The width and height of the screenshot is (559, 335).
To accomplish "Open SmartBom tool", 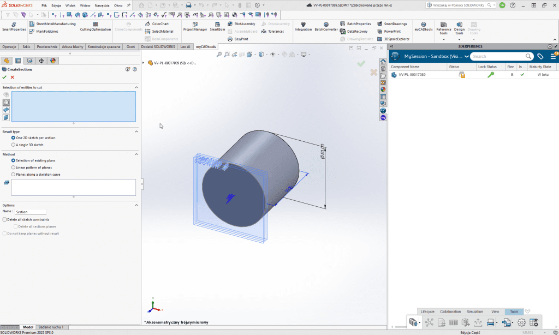I will tap(217, 26).
